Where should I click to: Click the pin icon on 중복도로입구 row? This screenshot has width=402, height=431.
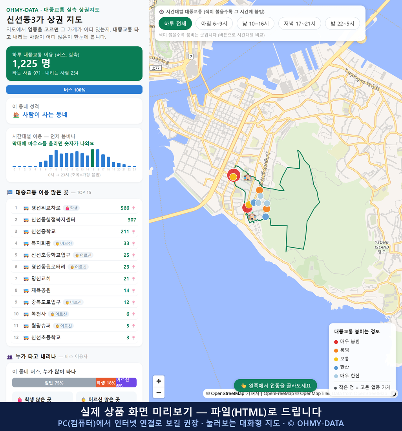coord(133,302)
